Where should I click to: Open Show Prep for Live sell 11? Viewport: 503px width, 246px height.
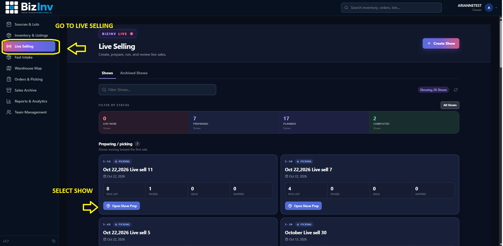pos(122,206)
